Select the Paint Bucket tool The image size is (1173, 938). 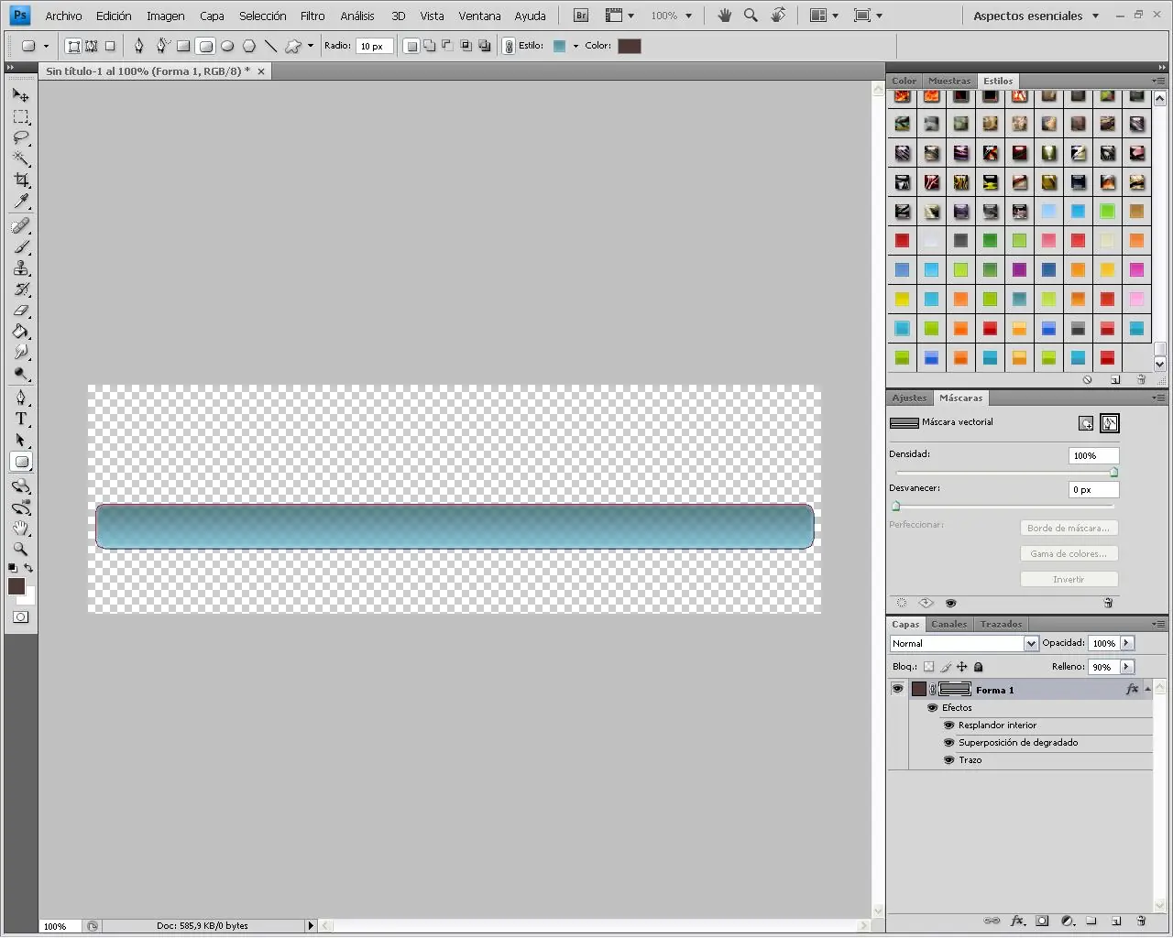20,332
